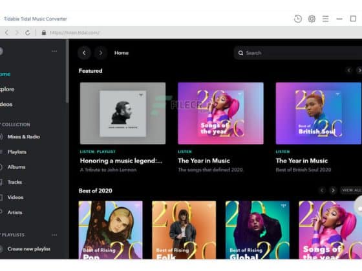Click the Search field
The height and width of the screenshot is (271, 362).
(298, 53)
